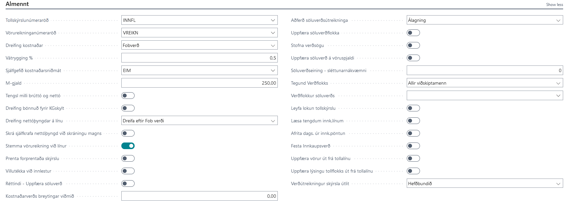
Task: Open Aðferð söluverðsútreikninga dropdown
Action: 484,20
